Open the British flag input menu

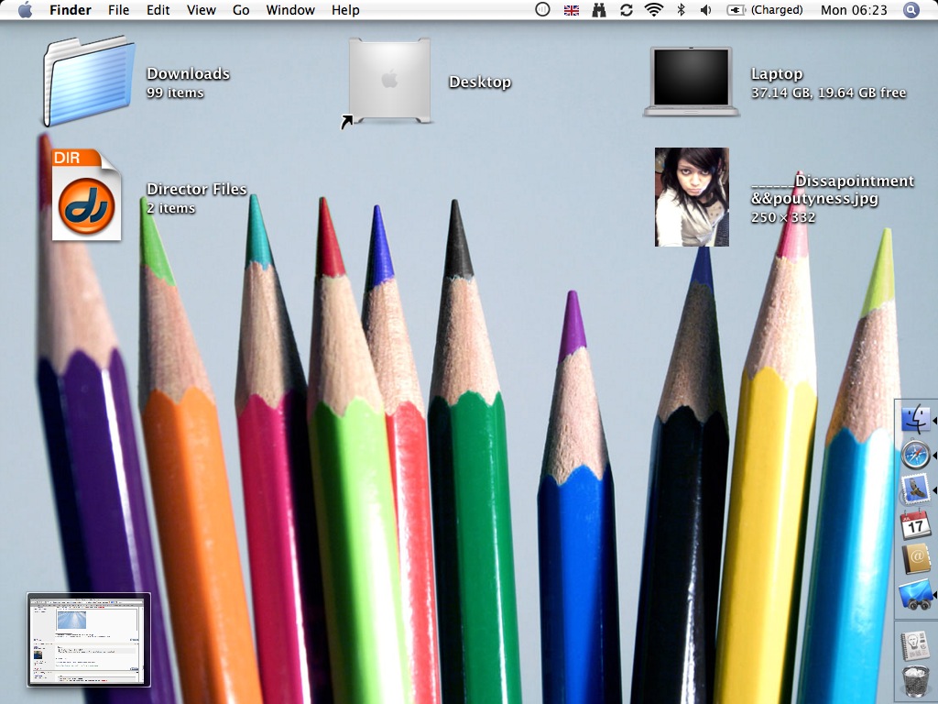pyautogui.click(x=572, y=10)
